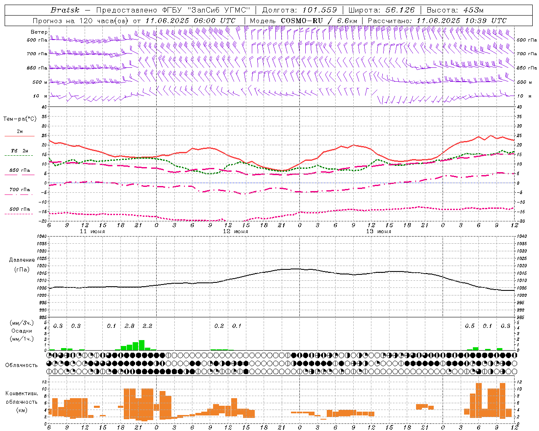Screen dimensions: 539x431
Task: Click the (км) unit under convective cloudiness
Action: click(21, 410)
